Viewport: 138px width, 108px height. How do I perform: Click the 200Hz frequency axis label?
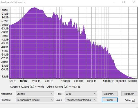pyautogui.click(x=36, y=81)
